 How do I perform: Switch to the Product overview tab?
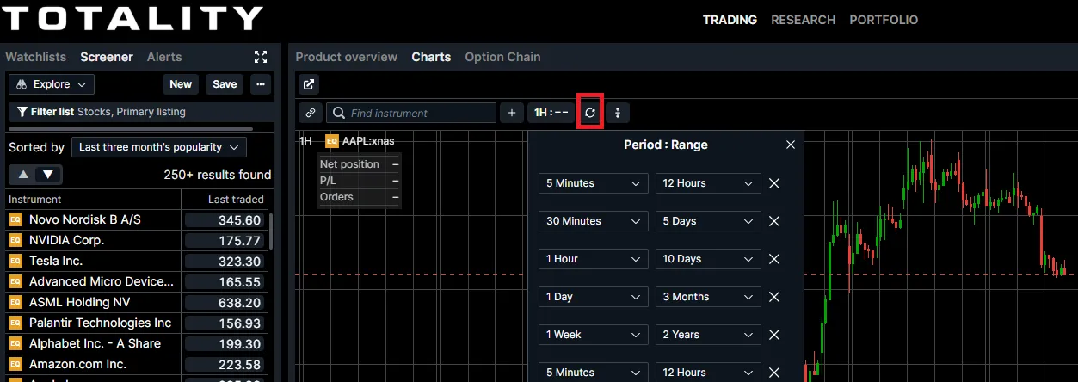point(347,57)
